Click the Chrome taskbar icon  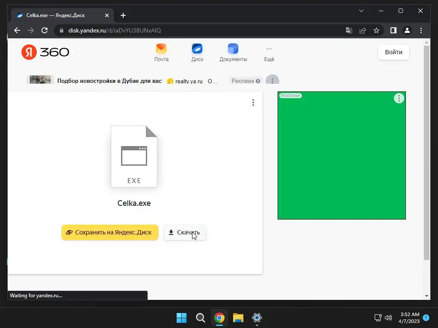[219, 318]
